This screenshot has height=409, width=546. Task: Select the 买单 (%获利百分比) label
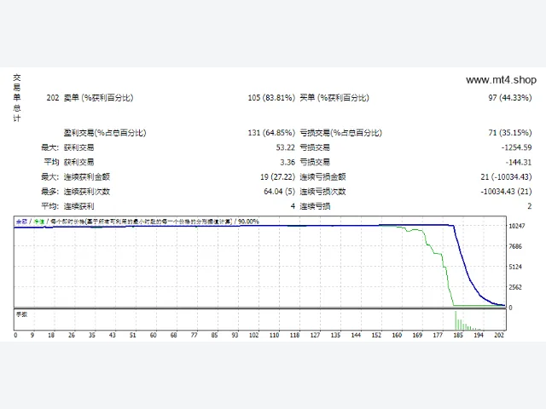334,98
